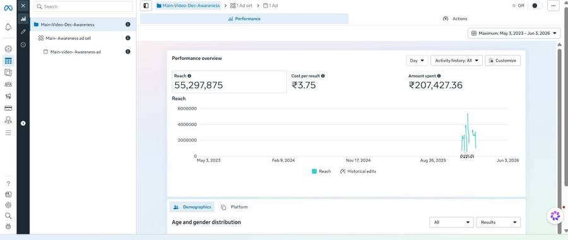568x240 pixels.
Task: Open Activity history: All dropdown
Action: coord(456,60)
